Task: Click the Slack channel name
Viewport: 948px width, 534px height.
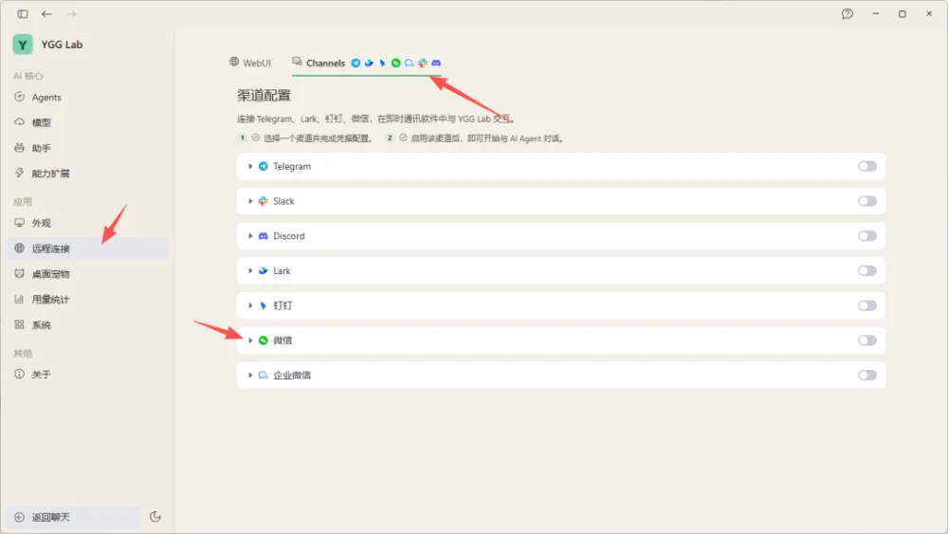Action: [283, 201]
